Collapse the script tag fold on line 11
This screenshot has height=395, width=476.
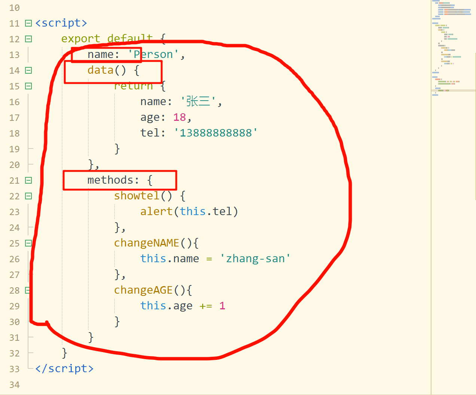pyautogui.click(x=28, y=23)
